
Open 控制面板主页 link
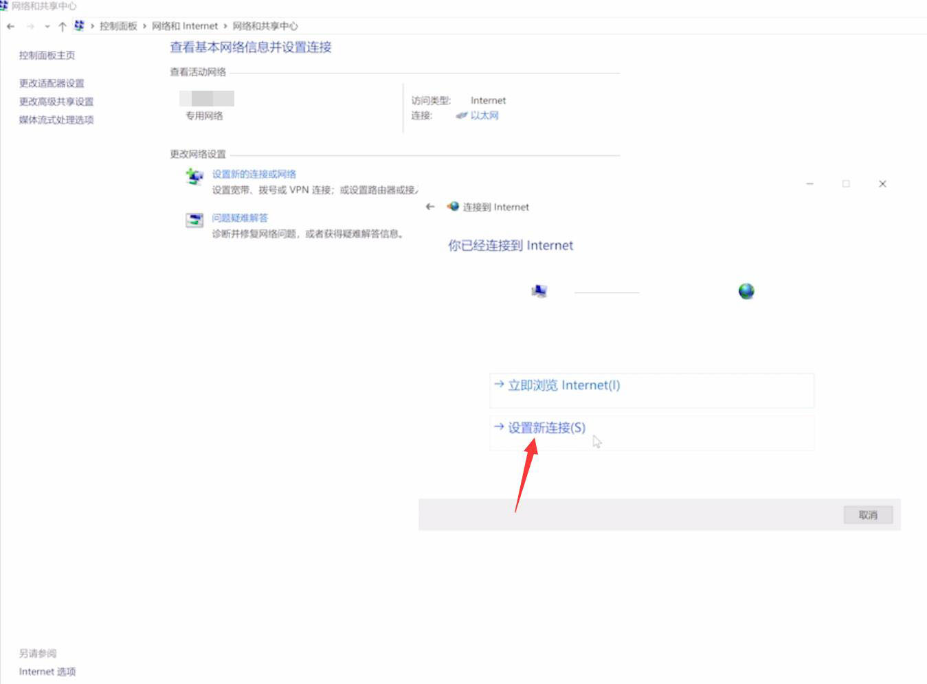click(47, 56)
